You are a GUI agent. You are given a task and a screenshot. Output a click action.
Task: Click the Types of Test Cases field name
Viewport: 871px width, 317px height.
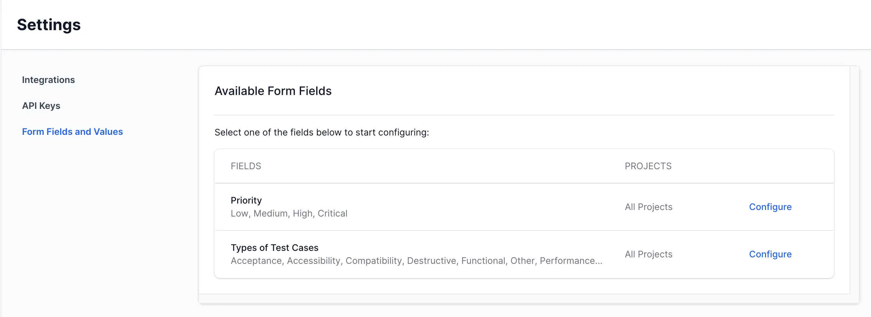pos(274,248)
